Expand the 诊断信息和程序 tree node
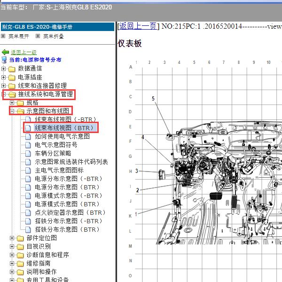This screenshot has width=282, height=282. coord(12,255)
